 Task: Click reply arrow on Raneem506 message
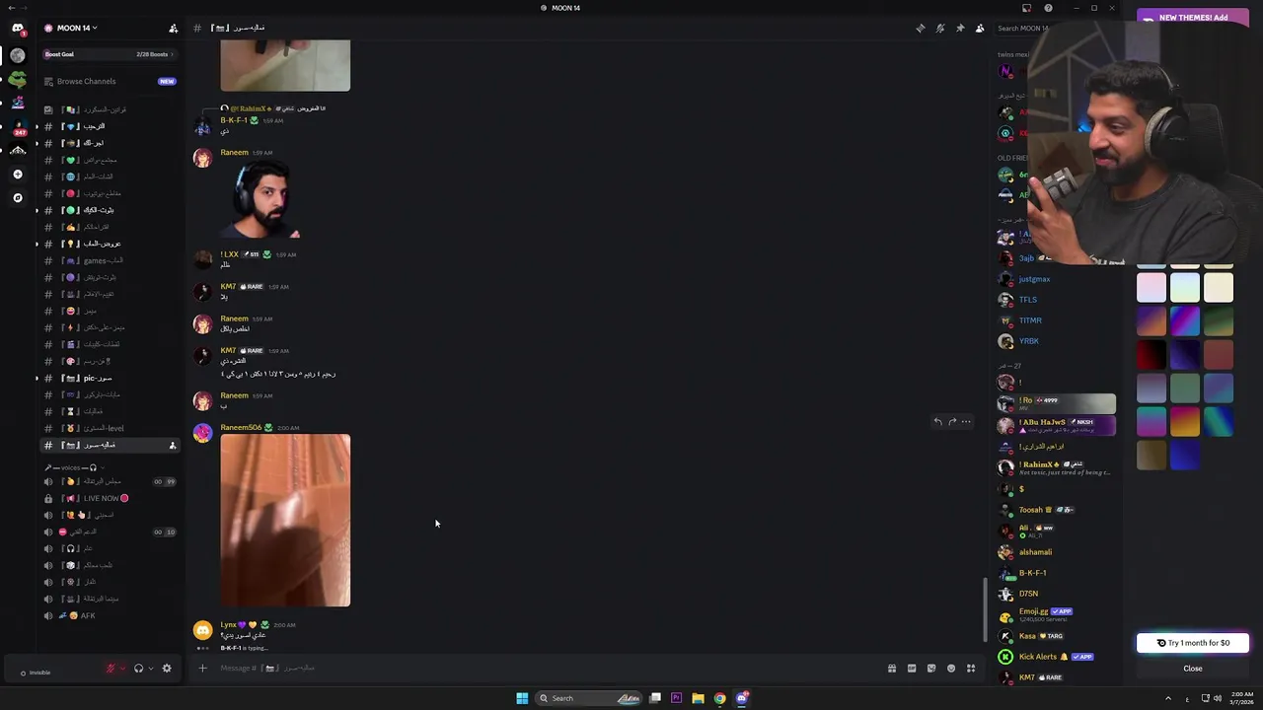click(x=937, y=422)
